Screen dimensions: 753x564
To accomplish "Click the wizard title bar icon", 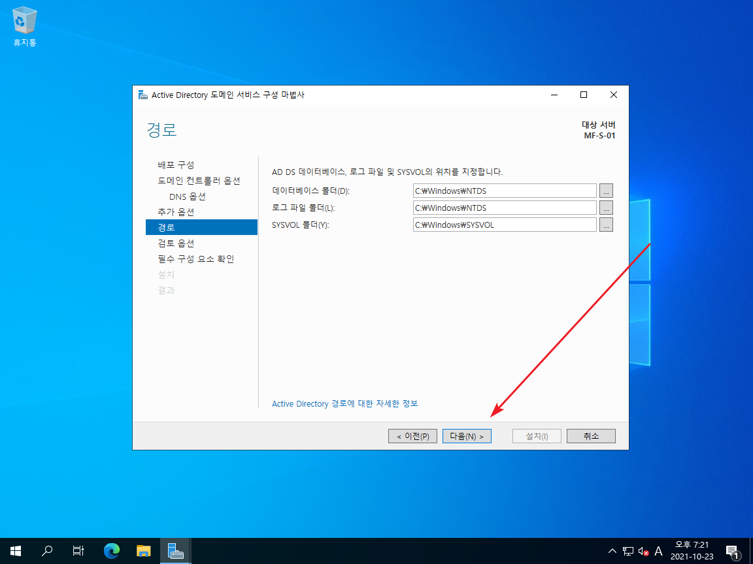I will (x=143, y=95).
